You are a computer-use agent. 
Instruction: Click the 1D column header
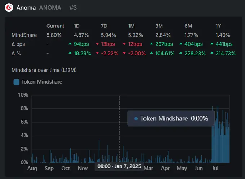pyautogui.click(x=77, y=26)
